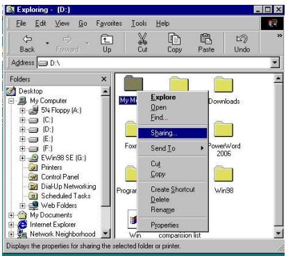Choose Rename from the context menu

pyautogui.click(x=172, y=210)
